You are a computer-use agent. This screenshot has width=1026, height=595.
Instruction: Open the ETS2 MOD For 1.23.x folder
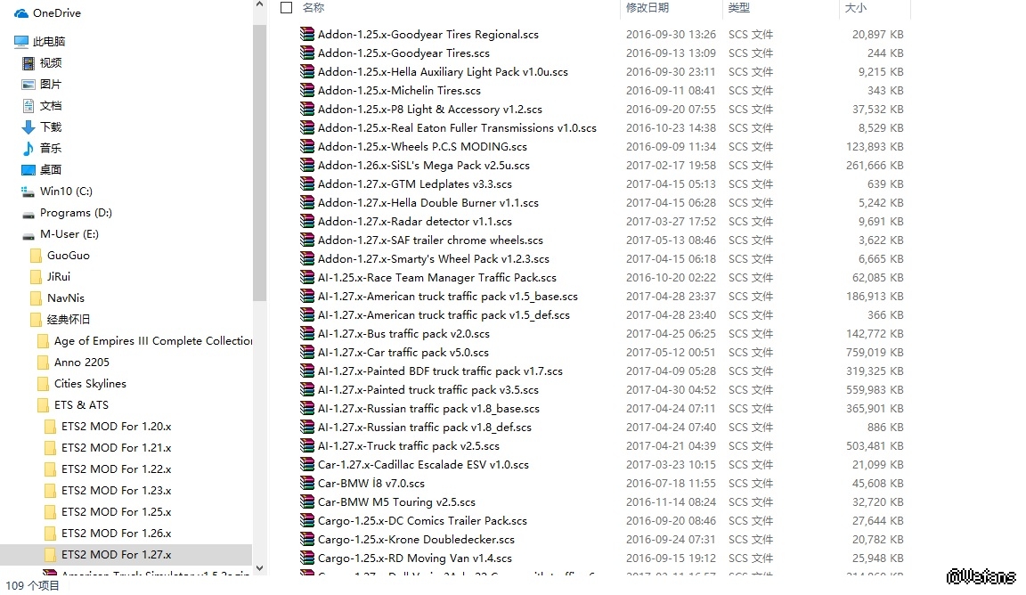click(x=116, y=490)
